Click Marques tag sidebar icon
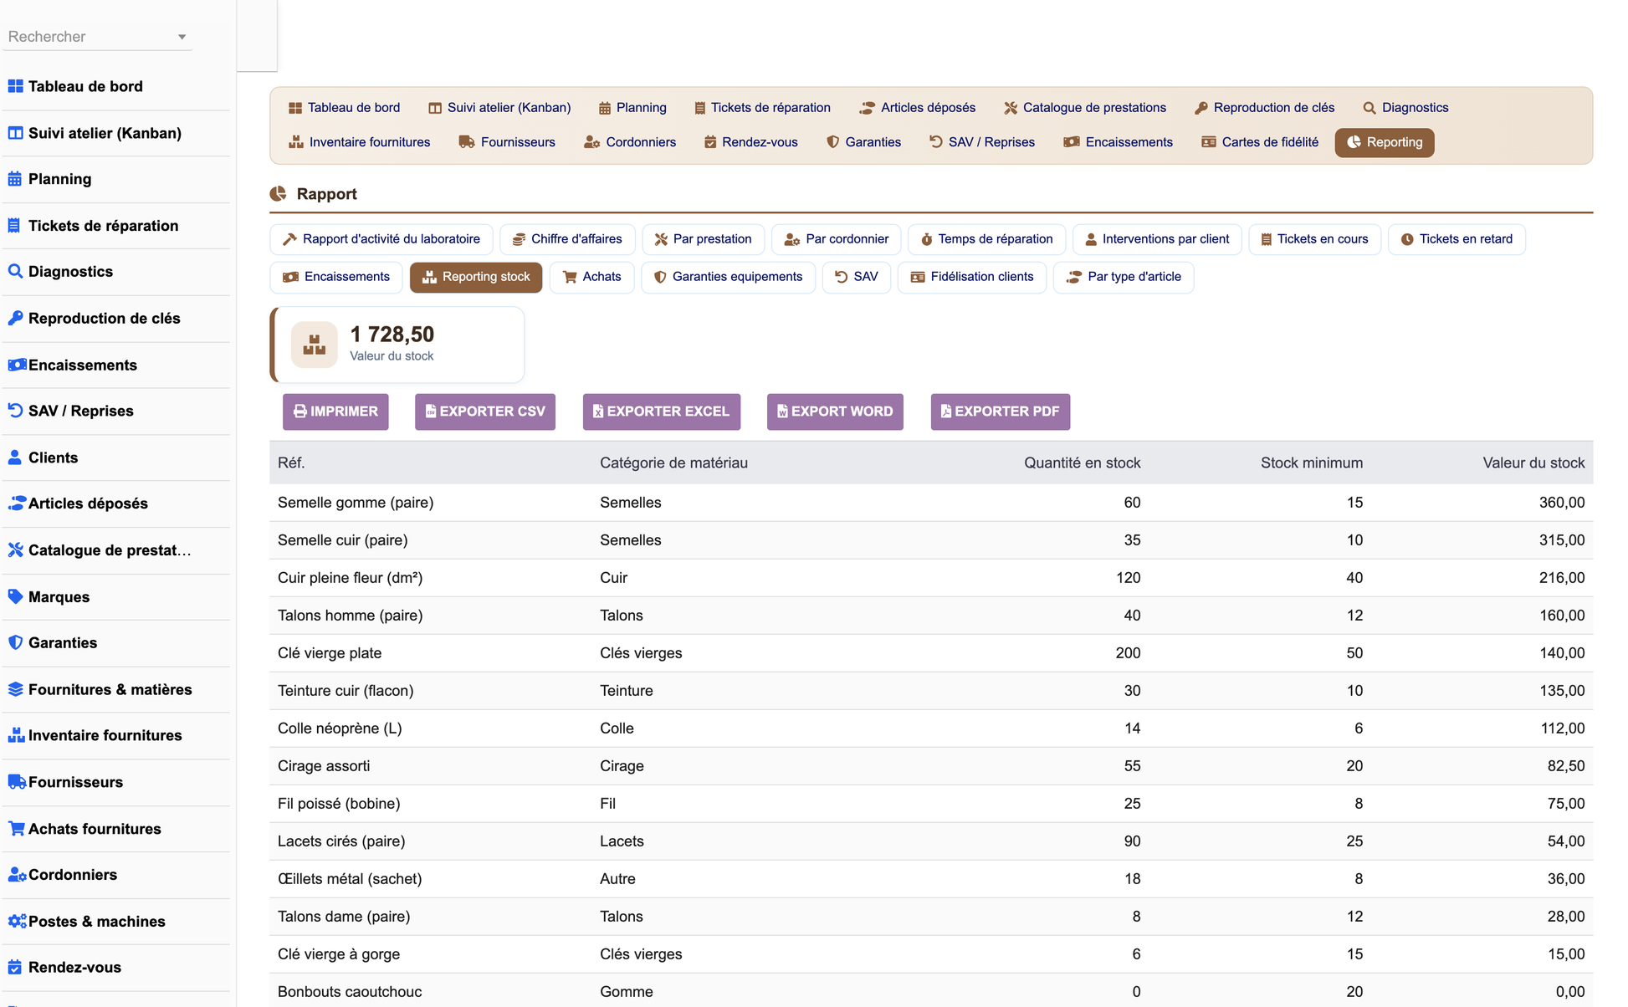 click(x=15, y=596)
